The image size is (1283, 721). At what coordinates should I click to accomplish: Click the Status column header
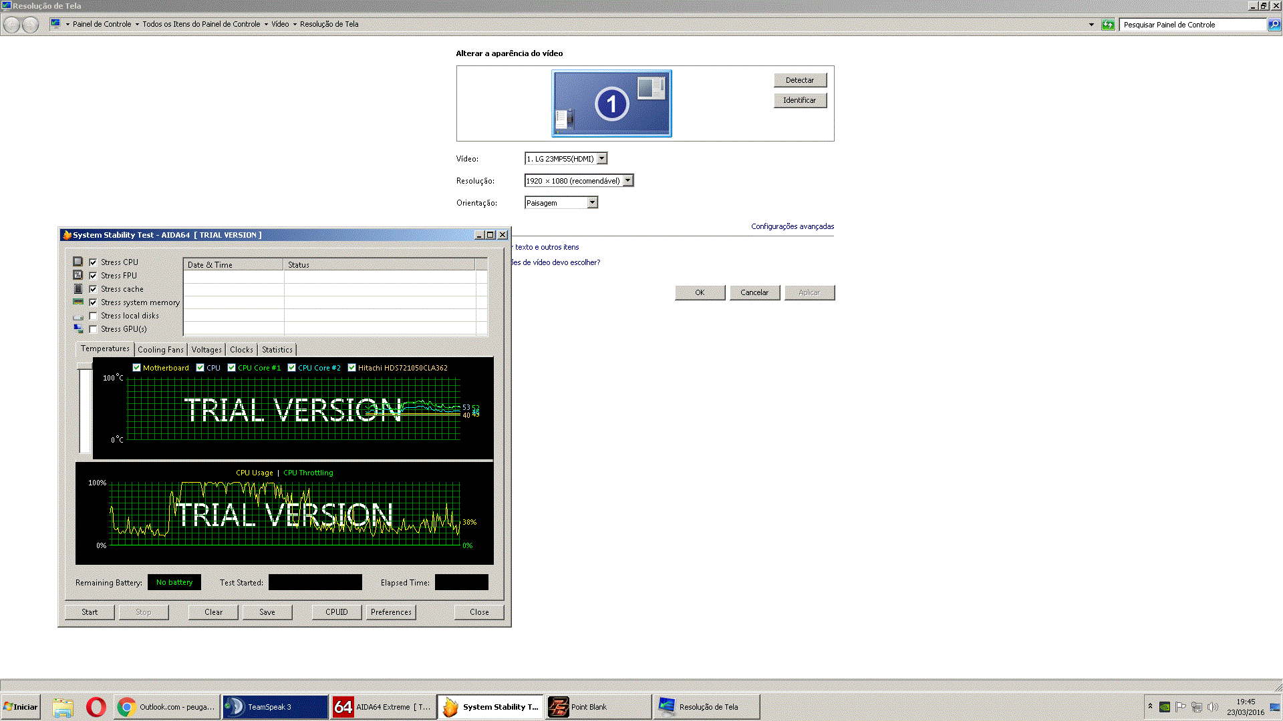coord(380,265)
